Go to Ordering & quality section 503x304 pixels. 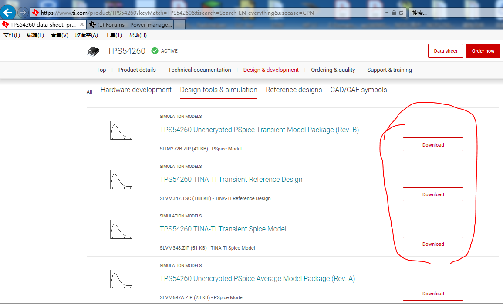point(333,70)
